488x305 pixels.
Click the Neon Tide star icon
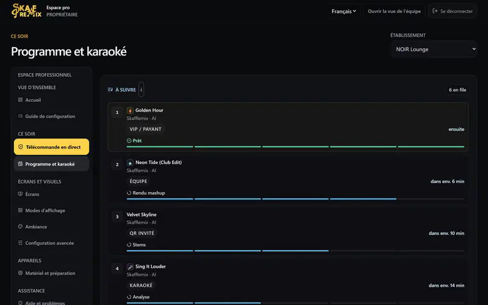[x=130, y=163]
